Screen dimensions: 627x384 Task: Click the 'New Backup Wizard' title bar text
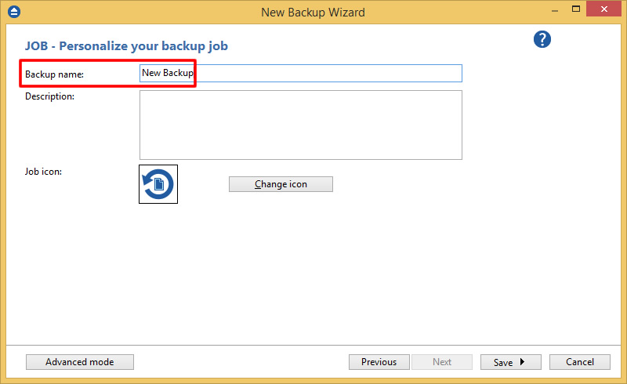(x=313, y=12)
